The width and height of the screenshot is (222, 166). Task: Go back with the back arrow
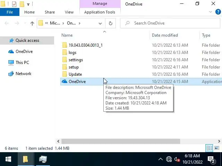pyautogui.click(x=7, y=23)
